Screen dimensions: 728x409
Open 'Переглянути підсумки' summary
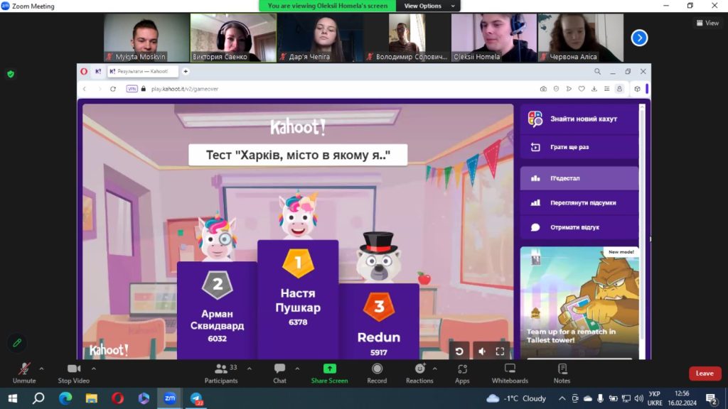coord(579,202)
